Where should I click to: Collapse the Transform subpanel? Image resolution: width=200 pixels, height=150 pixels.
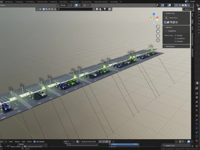click(x=166, y=31)
